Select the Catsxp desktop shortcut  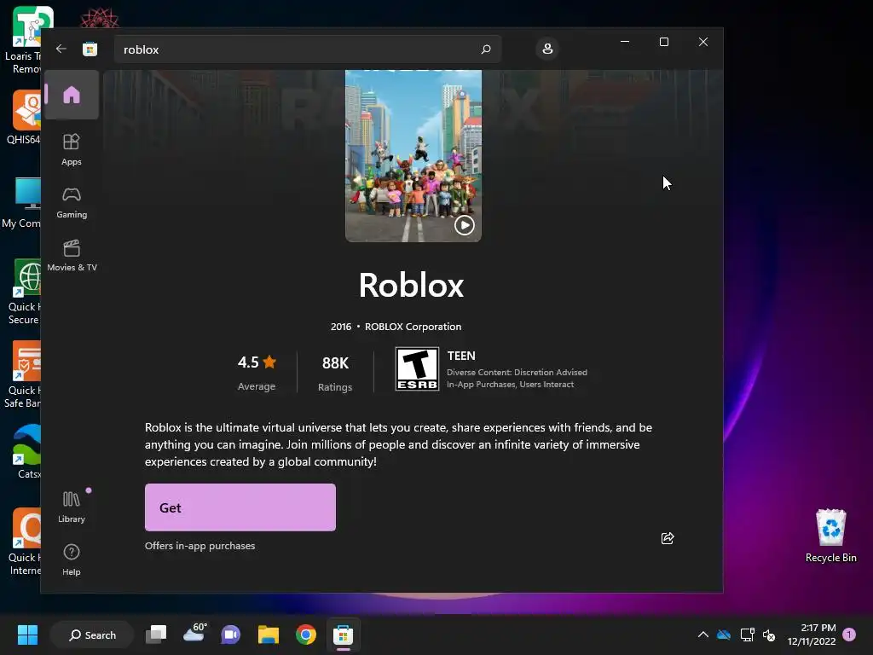25,452
